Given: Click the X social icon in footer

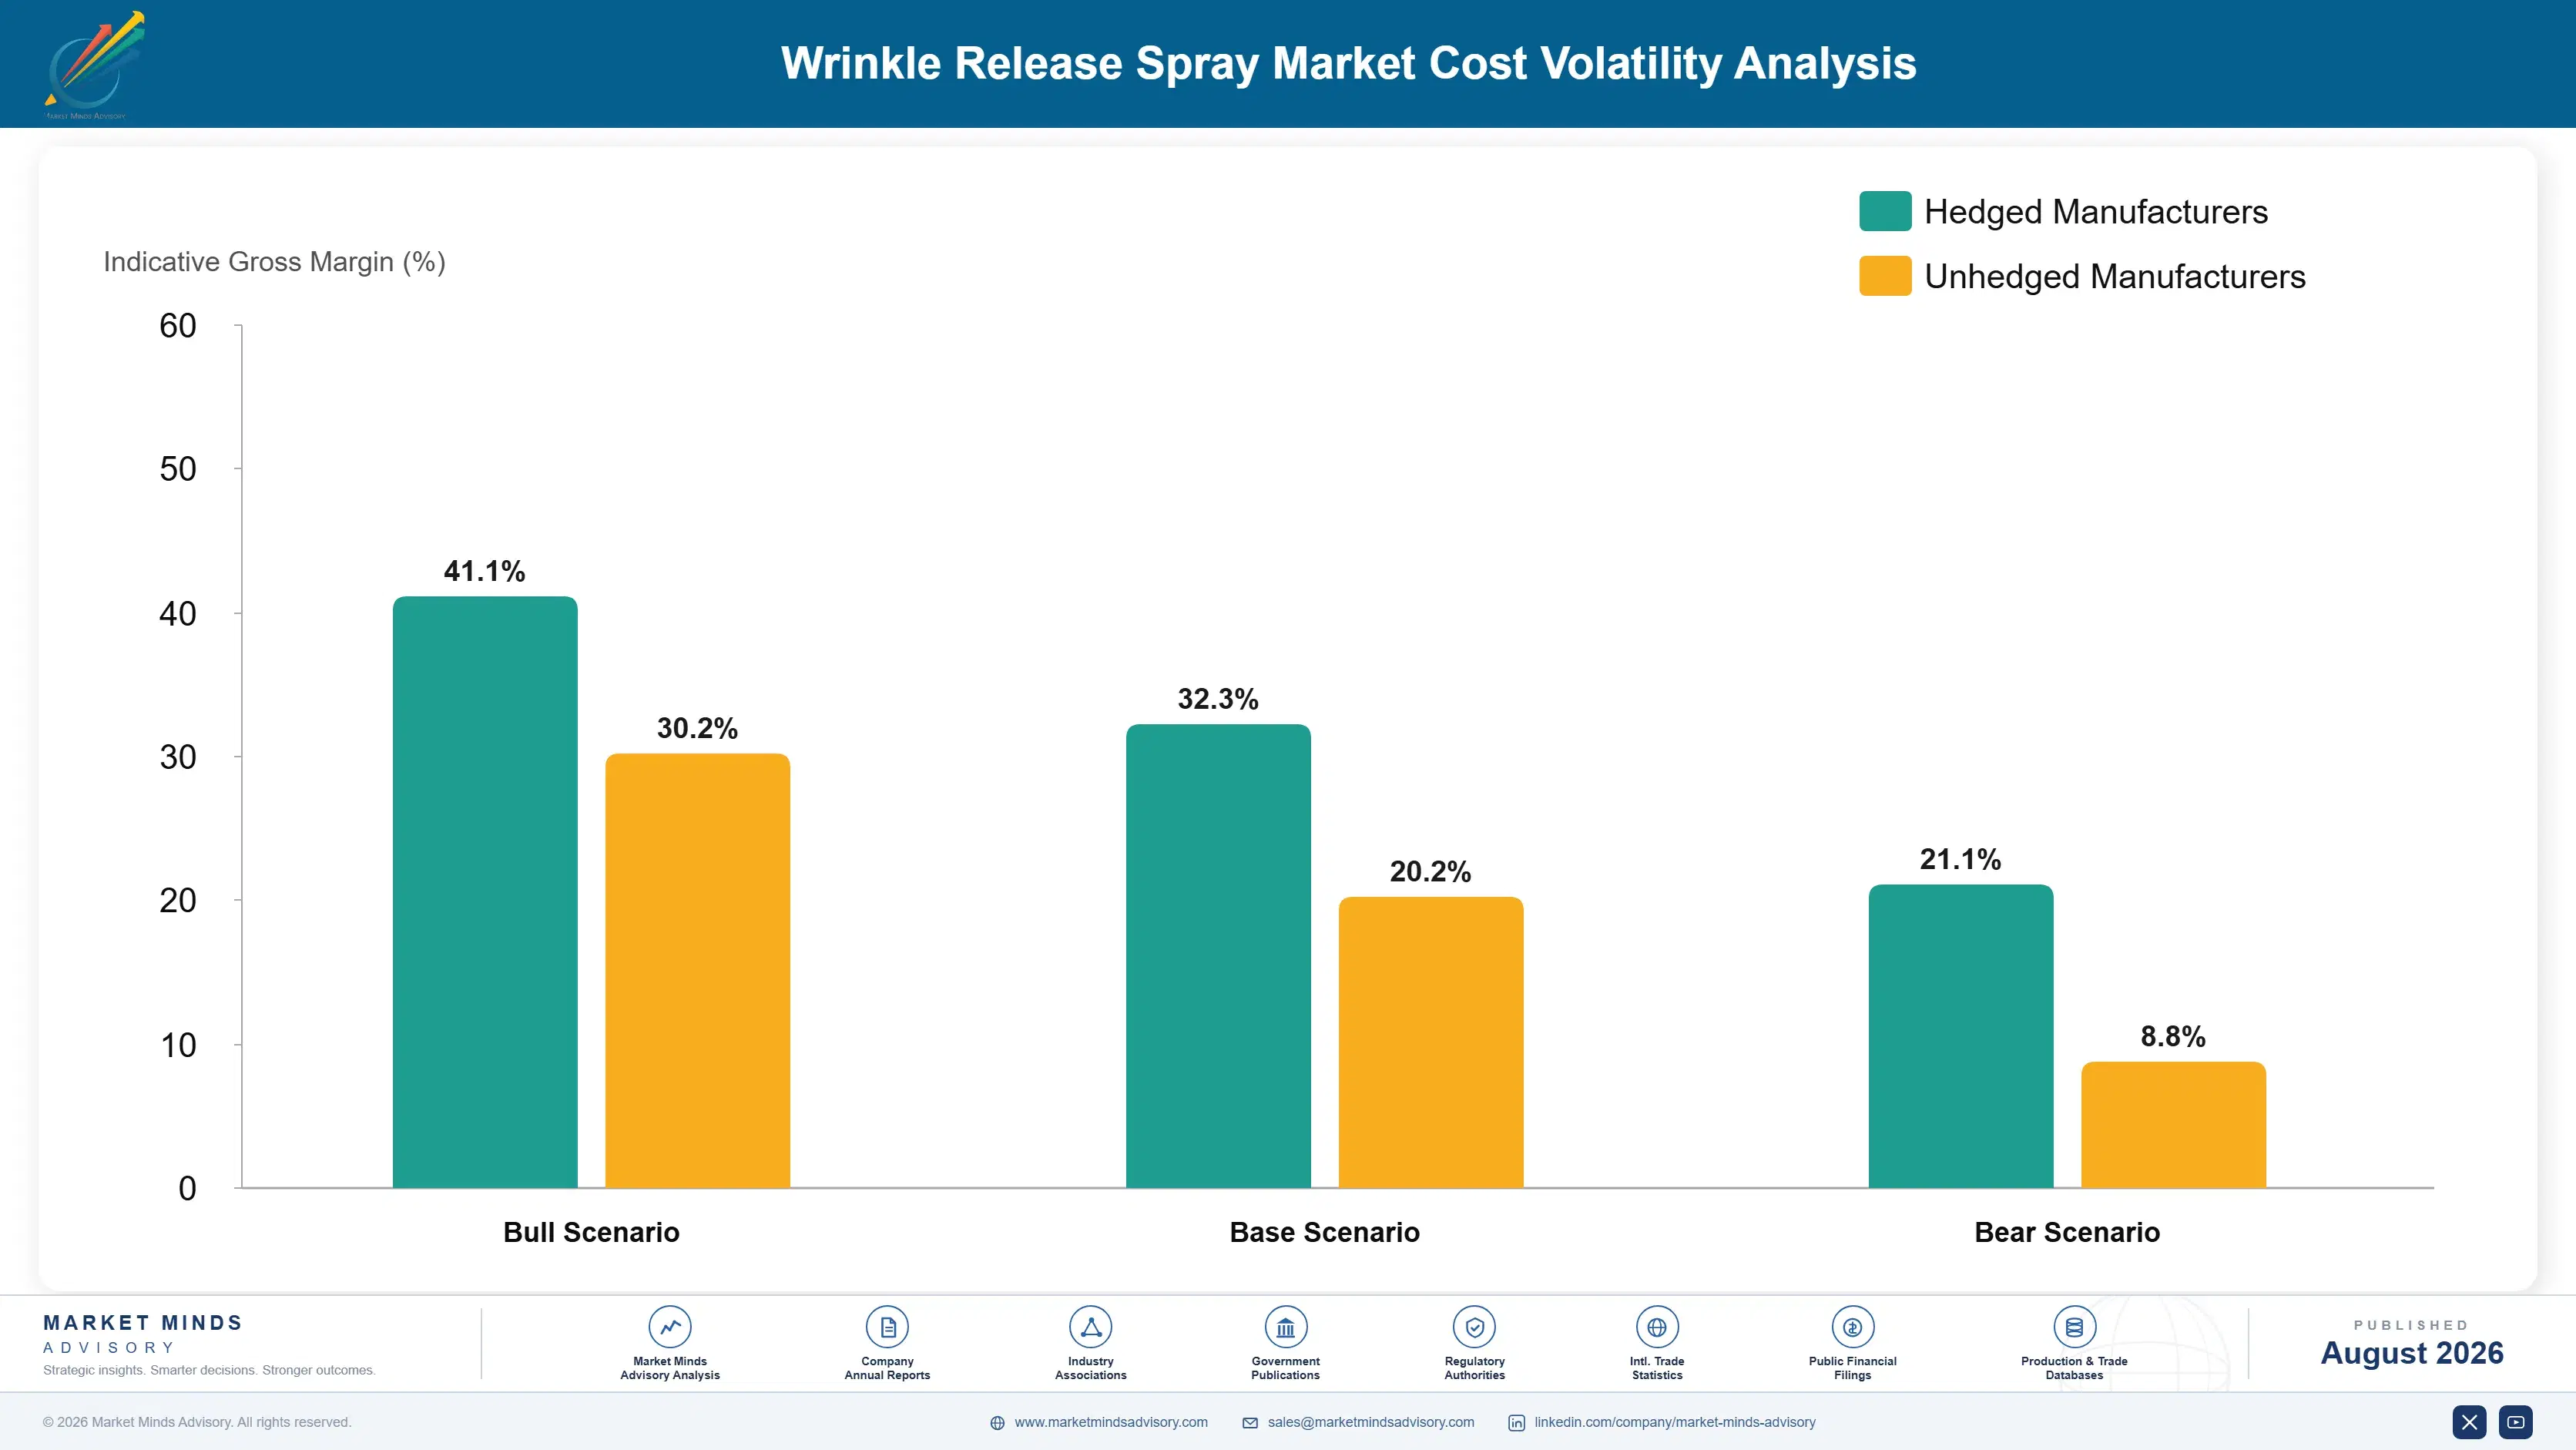Looking at the screenshot, I should click(x=2469, y=1422).
